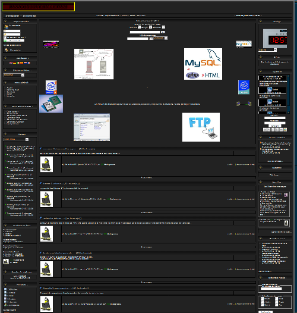This screenshot has width=297, height=313.
Task: Toggle the remember-me checkbox in login block
Action: point(5,37)
